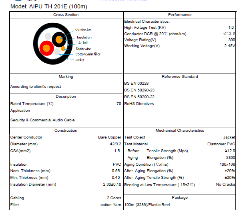This screenshot has height=210, width=237.
Task: Click the 1.5 CSA value
Action: pyautogui.click(x=117, y=151)
